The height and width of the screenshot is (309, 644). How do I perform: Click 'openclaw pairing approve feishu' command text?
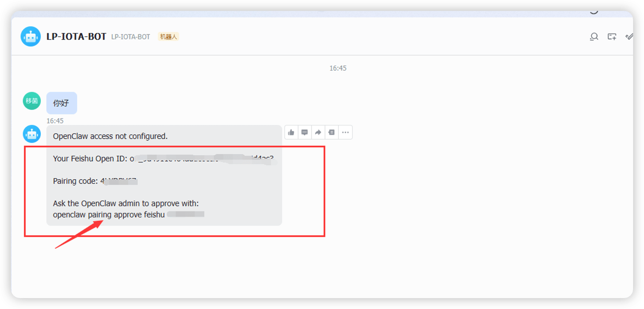point(109,215)
